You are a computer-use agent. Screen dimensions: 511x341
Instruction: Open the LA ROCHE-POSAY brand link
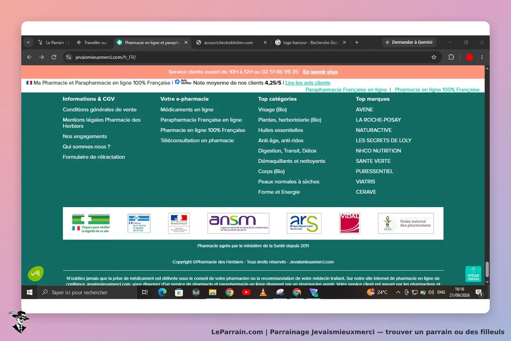(379, 120)
